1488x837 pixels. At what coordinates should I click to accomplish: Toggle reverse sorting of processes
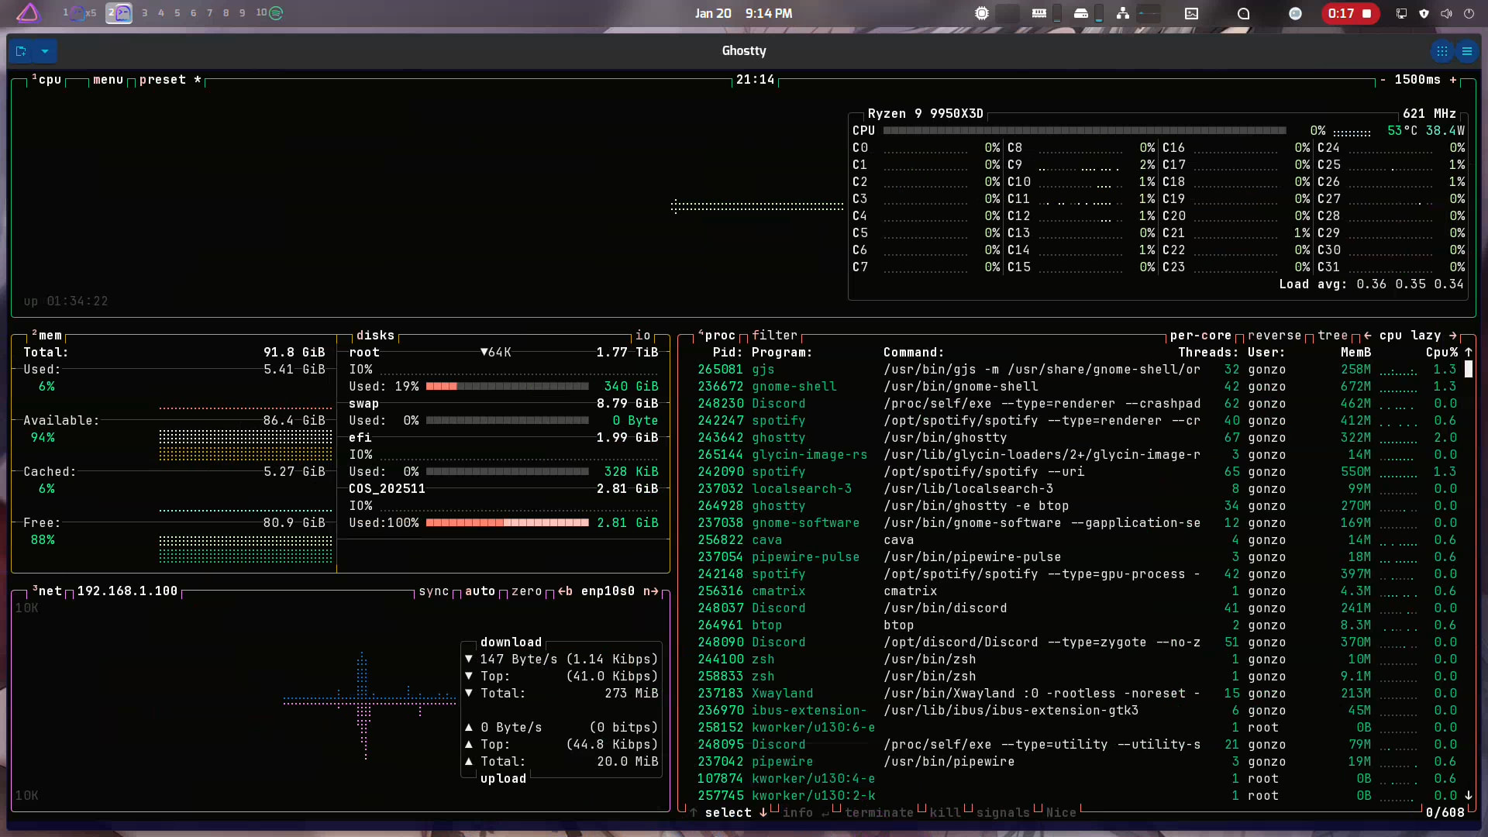[x=1274, y=336]
